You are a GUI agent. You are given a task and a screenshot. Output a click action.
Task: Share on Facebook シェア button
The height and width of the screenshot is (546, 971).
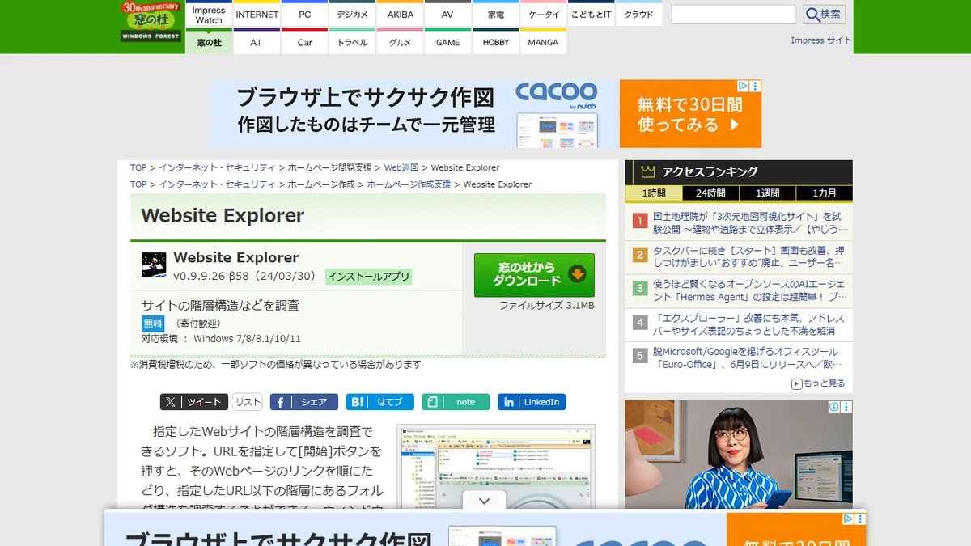(304, 402)
